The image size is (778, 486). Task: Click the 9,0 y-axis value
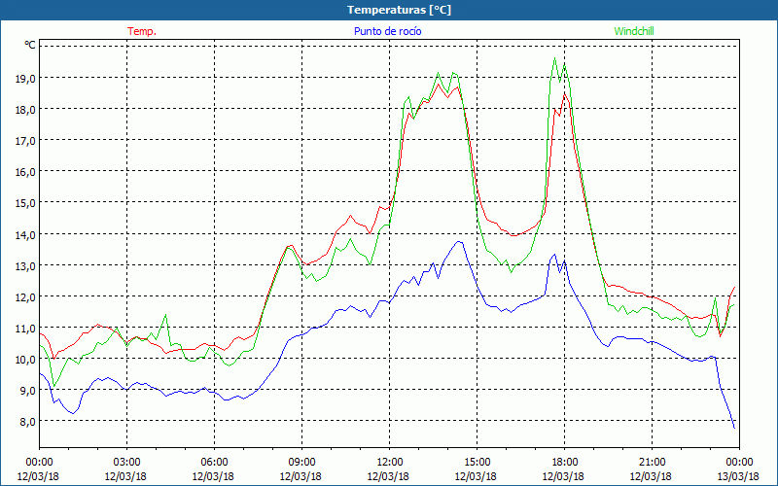point(27,391)
